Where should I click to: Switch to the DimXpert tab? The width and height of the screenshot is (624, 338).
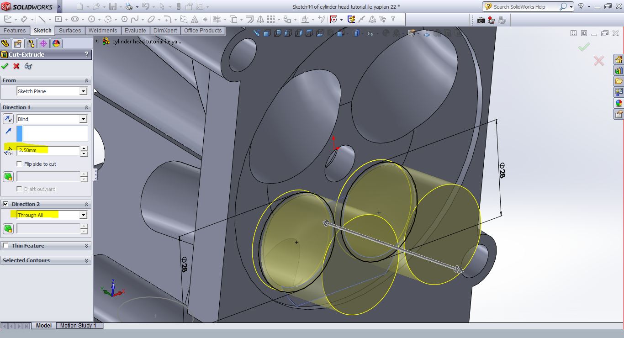pos(165,31)
